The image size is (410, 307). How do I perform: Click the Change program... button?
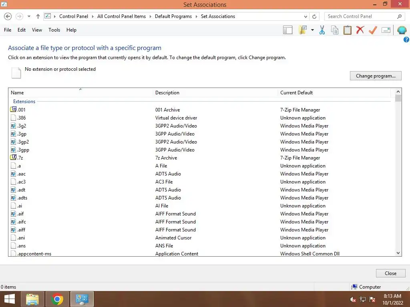pyautogui.click(x=376, y=76)
